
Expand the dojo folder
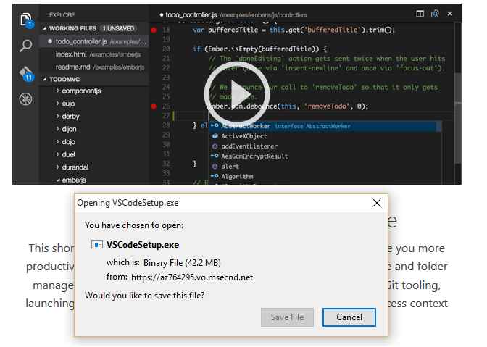58,141
